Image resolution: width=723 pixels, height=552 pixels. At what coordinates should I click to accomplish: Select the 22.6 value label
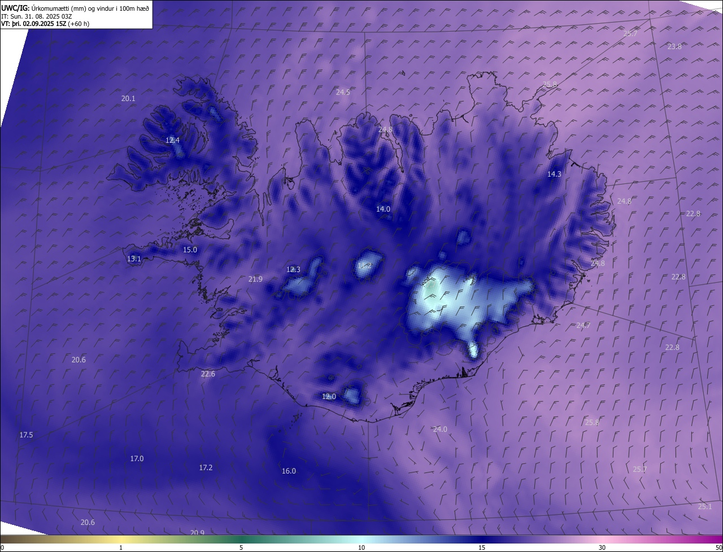tap(208, 374)
